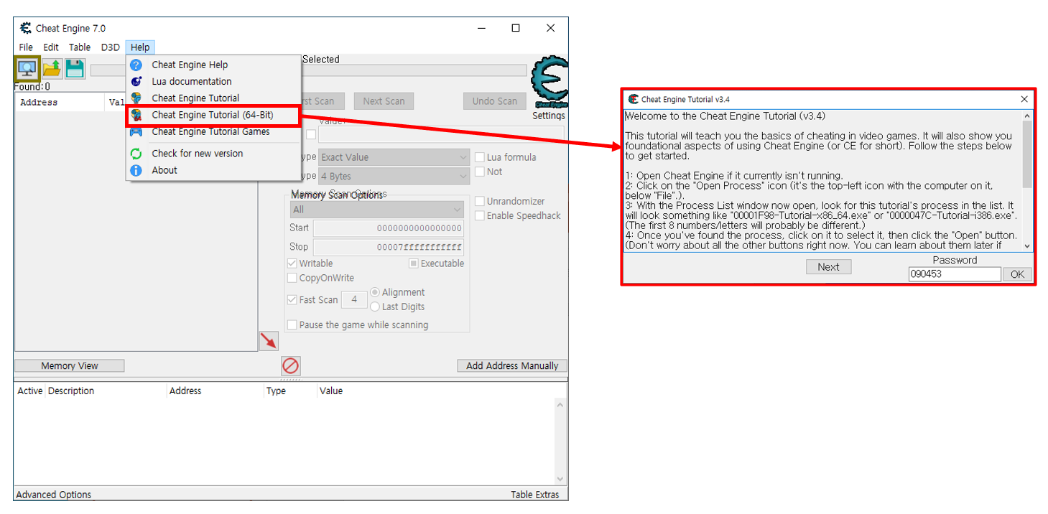Open the Memory Scan Options All dropdown
This screenshot has height=514, width=1048.
(x=377, y=210)
